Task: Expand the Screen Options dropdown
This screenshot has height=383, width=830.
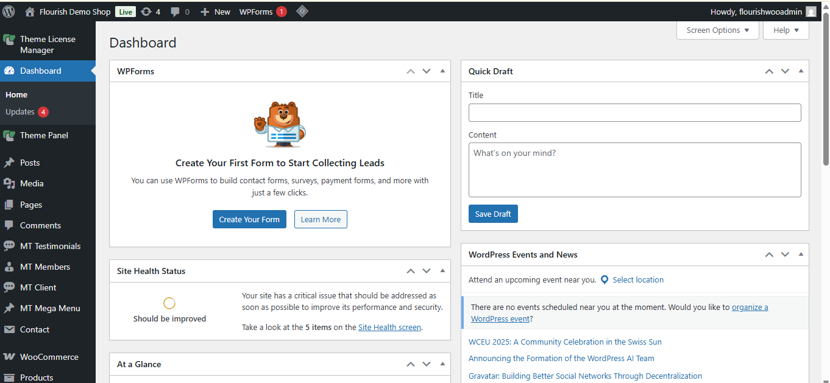Action: click(718, 30)
